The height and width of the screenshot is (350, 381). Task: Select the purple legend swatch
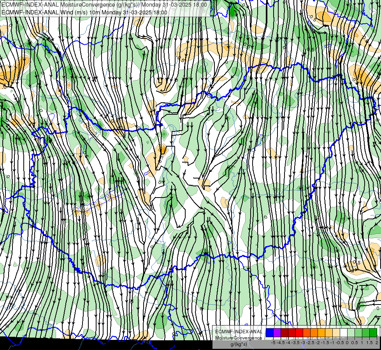click(277, 332)
